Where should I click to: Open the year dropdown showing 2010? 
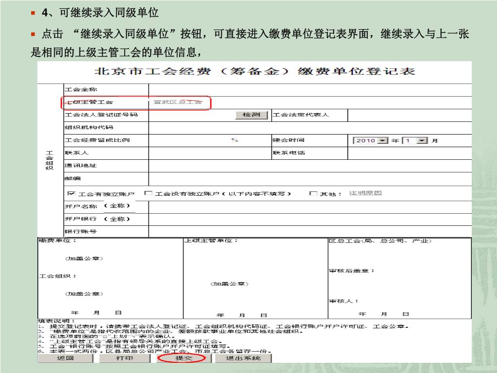tap(370, 140)
